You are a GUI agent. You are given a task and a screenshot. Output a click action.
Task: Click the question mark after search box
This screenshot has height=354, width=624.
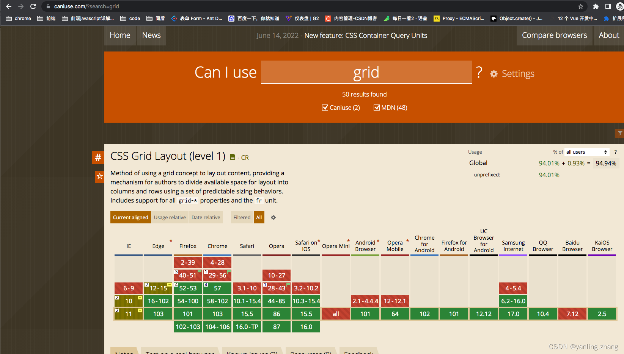(479, 72)
